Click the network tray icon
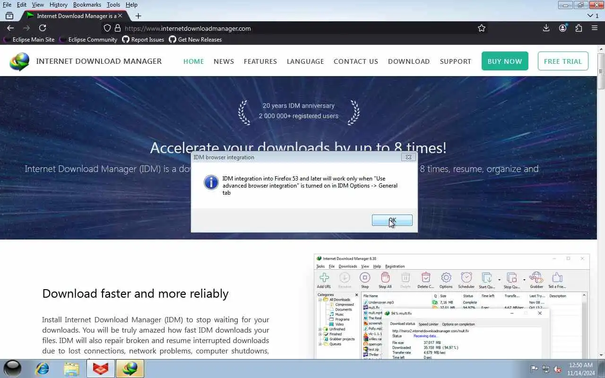 point(546,369)
